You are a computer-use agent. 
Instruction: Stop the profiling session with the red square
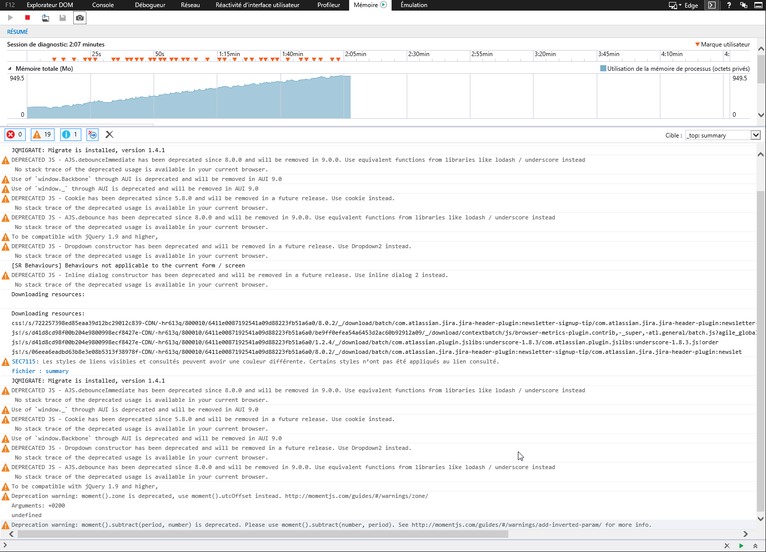click(28, 18)
